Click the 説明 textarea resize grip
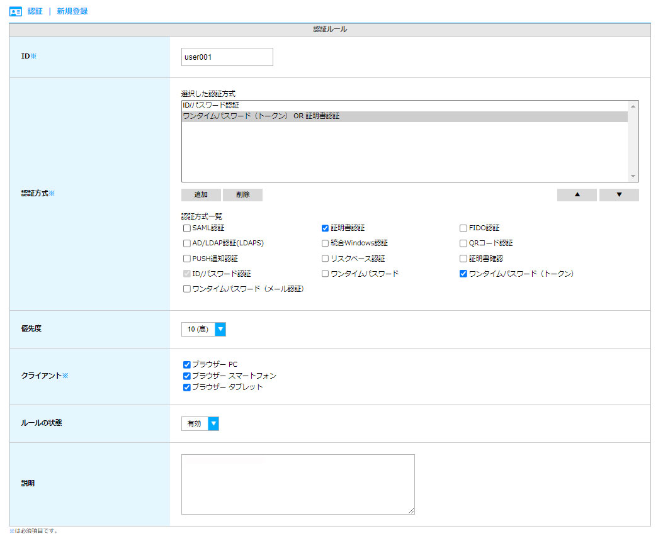This screenshot has width=658, height=536. click(411, 511)
